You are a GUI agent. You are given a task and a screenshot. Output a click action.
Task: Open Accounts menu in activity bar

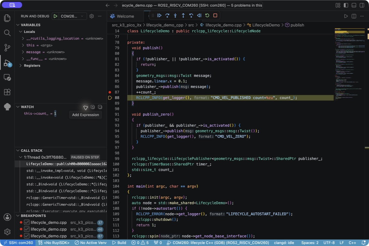(x=7, y=217)
